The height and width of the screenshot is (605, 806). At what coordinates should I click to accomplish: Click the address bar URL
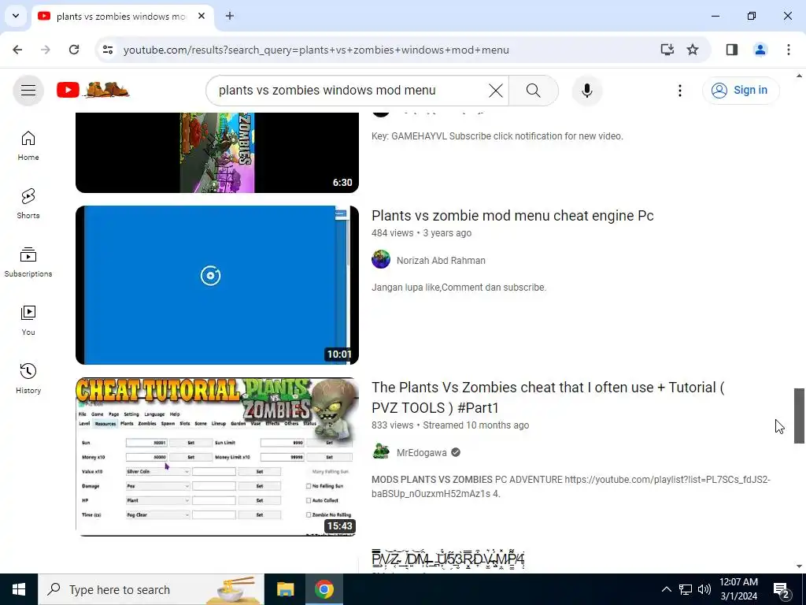point(316,50)
